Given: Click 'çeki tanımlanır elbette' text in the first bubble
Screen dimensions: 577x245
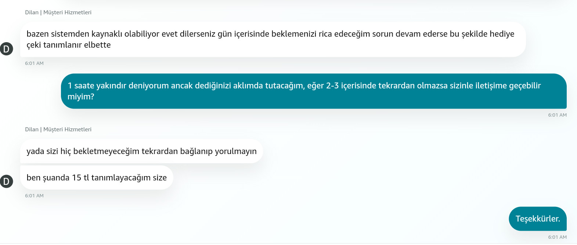Looking at the screenshot, I should click(68, 45).
